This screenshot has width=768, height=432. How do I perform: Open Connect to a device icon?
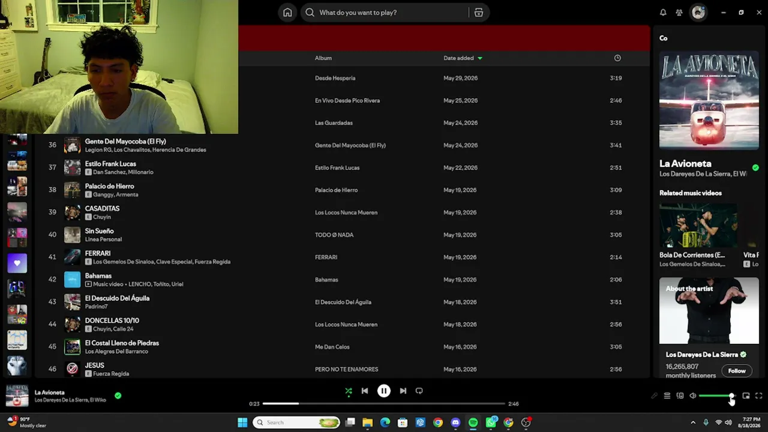680,396
